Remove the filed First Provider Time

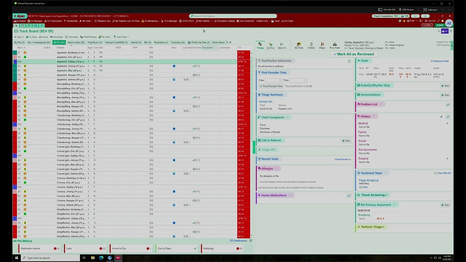point(311,86)
